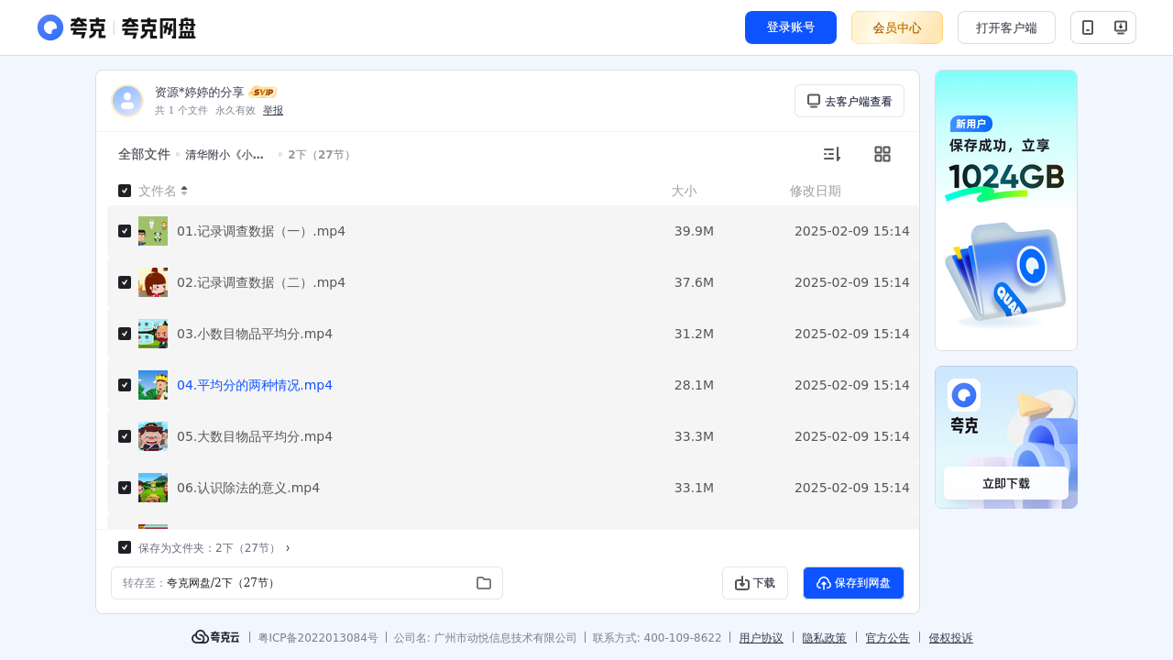Uncheck 01.记录调查数据（一）.mp4 checkbox
The height and width of the screenshot is (660, 1173).
[125, 231]
